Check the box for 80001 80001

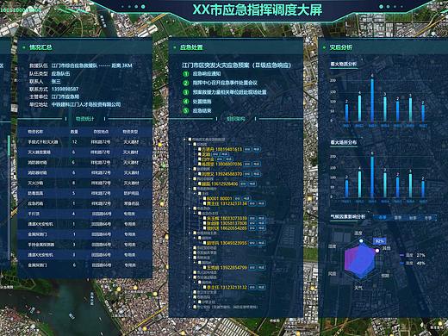[x=204, y=198]
